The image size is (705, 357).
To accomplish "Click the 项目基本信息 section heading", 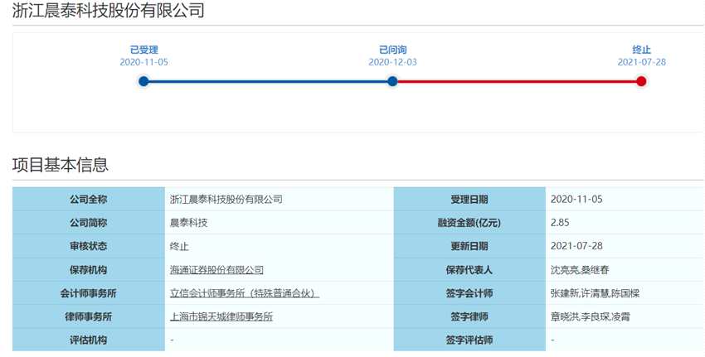I will [x=61, y=165].
